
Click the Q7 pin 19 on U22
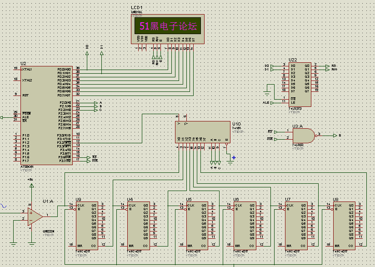[x=315, y=91]
